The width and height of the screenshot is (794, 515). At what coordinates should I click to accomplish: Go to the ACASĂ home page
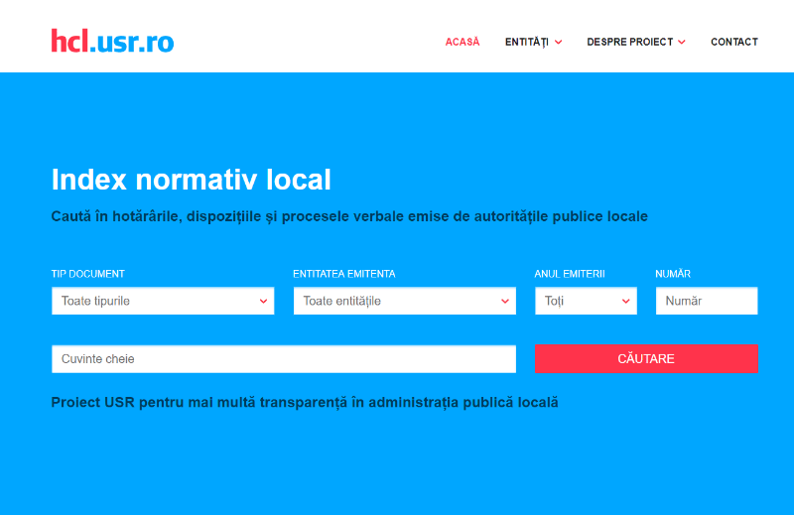[x=462, y=42]
